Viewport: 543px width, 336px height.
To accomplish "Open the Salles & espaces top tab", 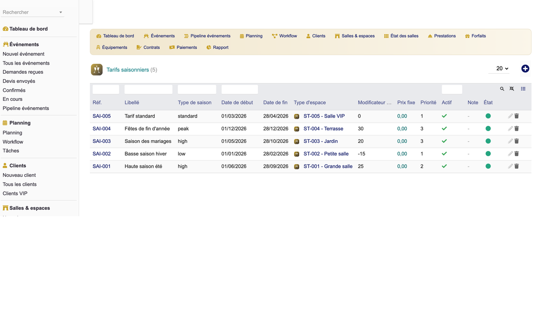I will click(355, 36).
